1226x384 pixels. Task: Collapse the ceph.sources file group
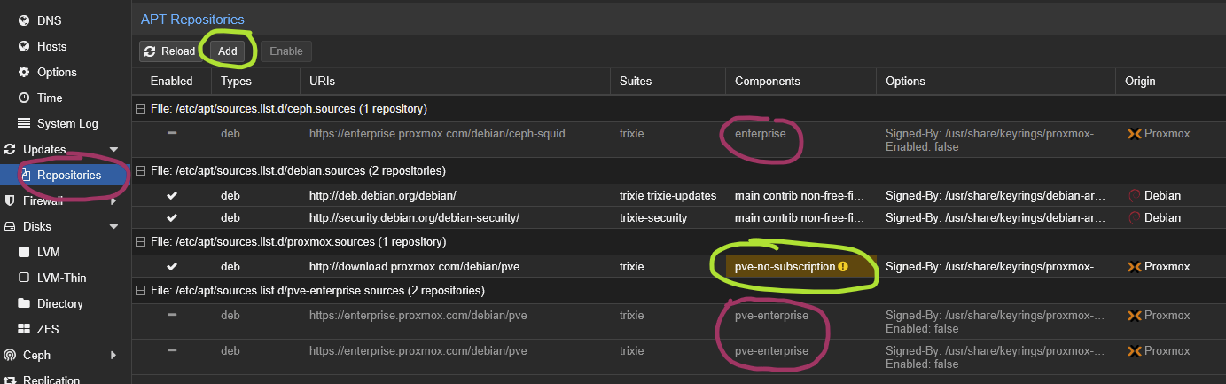(140, 109)
